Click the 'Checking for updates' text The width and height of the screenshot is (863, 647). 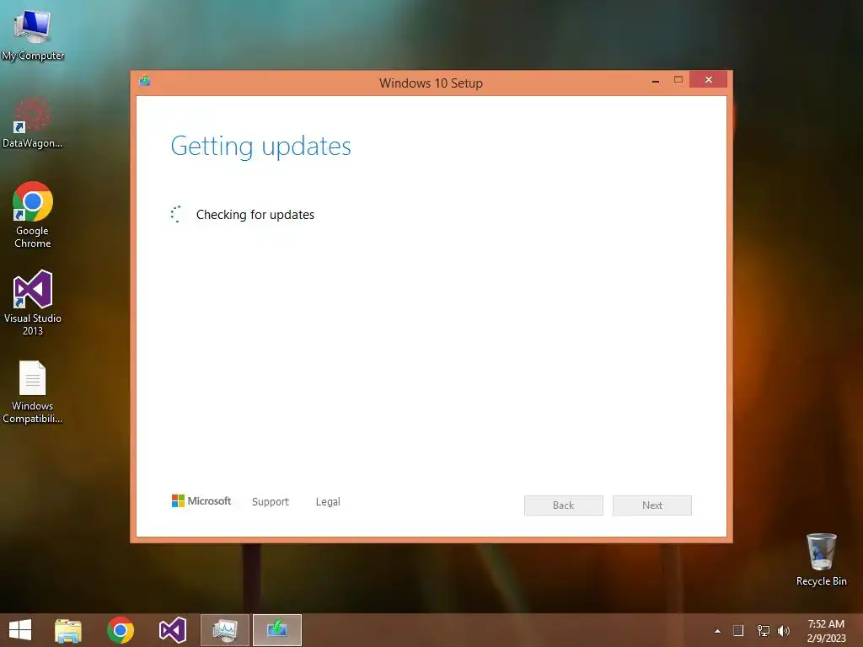pyautogui.click(x=255, y=215)
